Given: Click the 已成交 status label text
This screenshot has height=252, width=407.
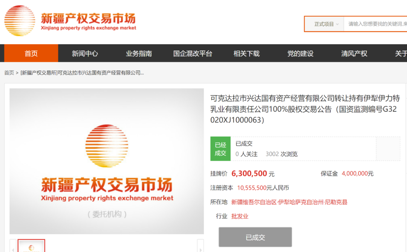Looking at the screenshot, I should click(244, 143).
